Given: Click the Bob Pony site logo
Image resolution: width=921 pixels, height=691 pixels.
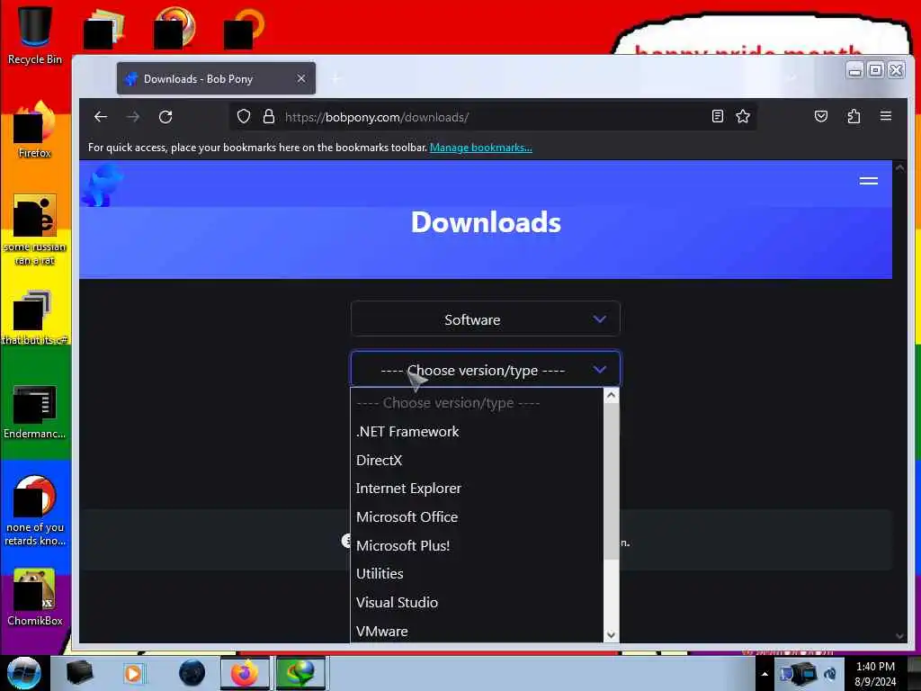Looking at the screenshot, I should [x=103, y=185].
